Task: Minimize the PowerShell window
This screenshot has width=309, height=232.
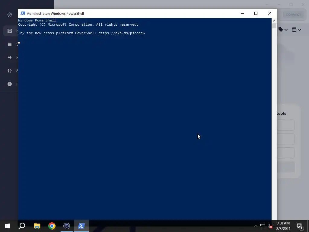Action: (242, 13)
